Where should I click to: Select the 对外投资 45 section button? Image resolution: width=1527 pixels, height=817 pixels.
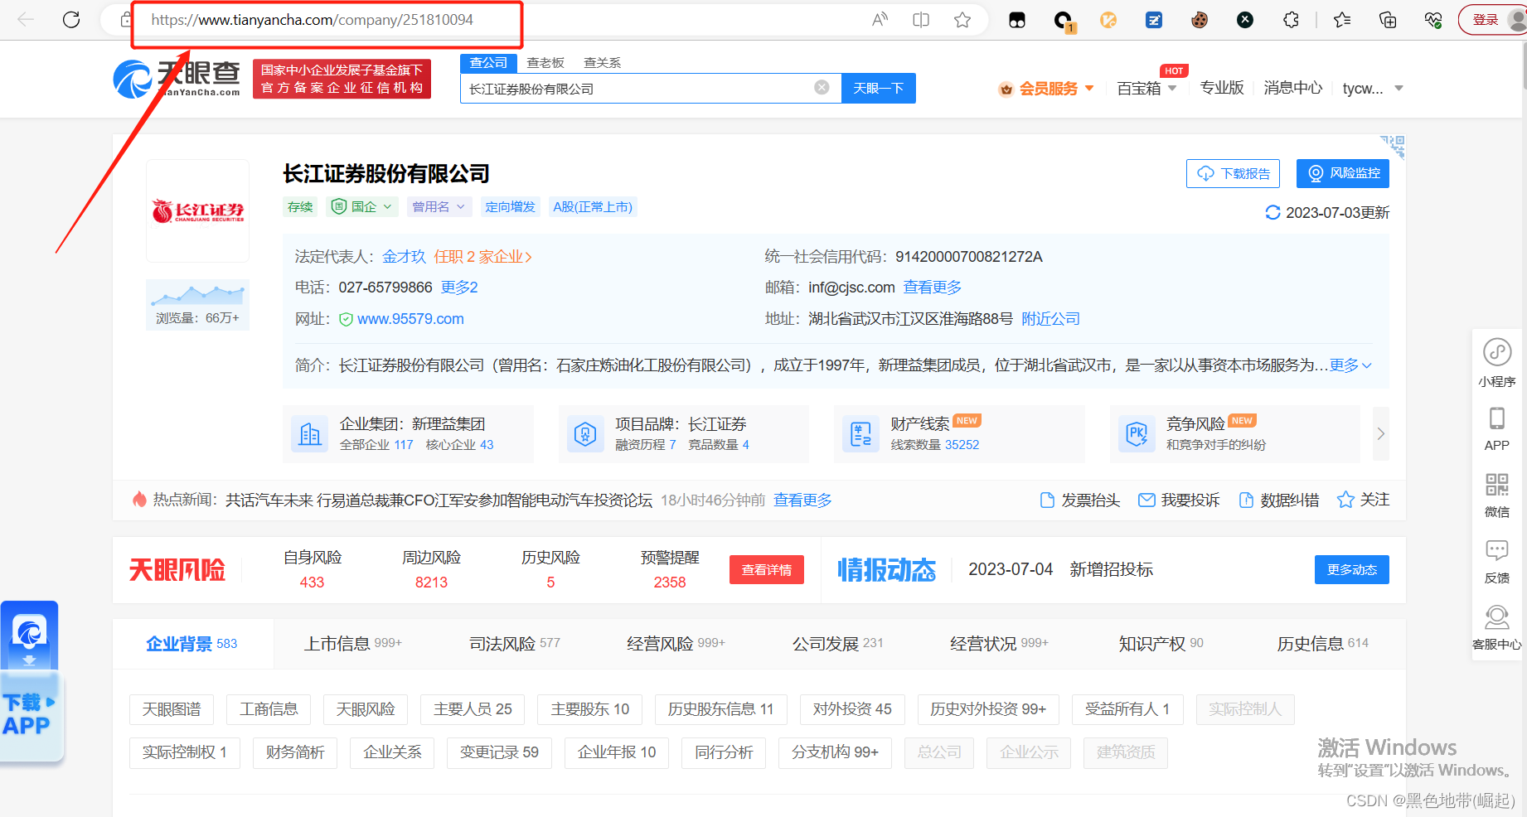pyautogui.click(x=852, y=709)
